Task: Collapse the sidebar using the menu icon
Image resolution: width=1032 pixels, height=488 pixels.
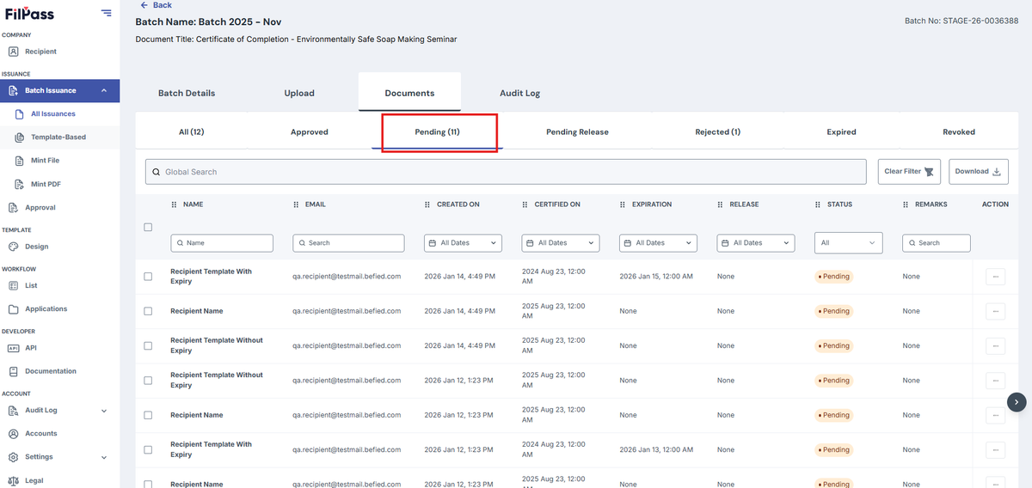Action: coord(106,12)
